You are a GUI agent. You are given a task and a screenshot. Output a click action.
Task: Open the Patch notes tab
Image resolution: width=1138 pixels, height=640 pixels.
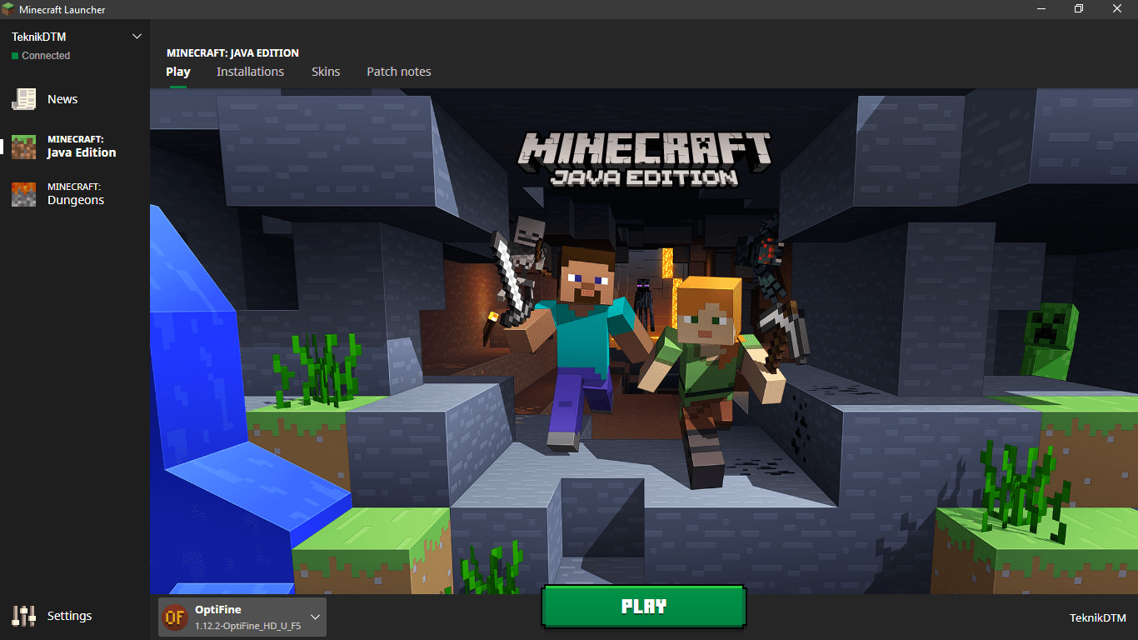tap(399, 72)
